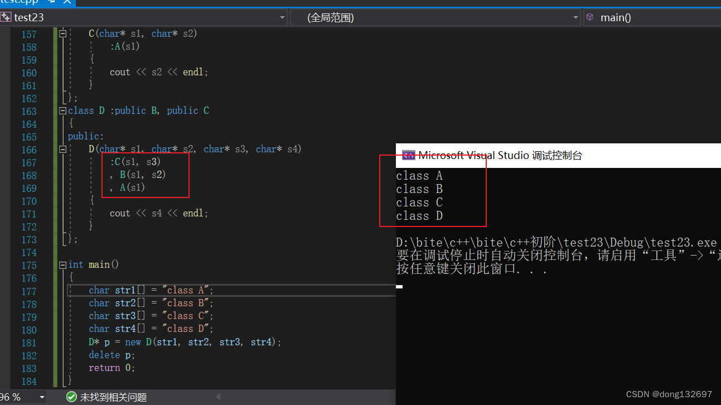Click 'class D' output line in console window
The width and height of the screenshot is (721, 405).
pos(419,216)
